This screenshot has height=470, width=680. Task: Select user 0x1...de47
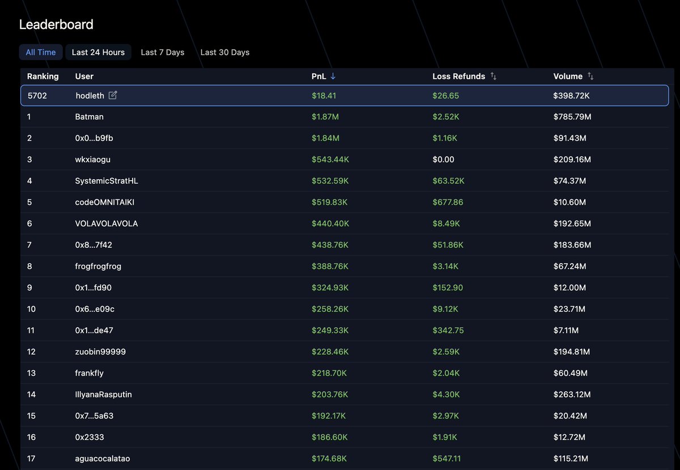(94, 331)
